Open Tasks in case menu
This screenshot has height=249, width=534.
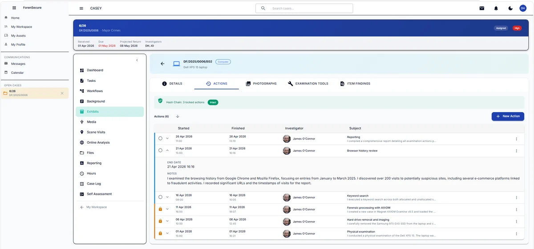point(110,80)
